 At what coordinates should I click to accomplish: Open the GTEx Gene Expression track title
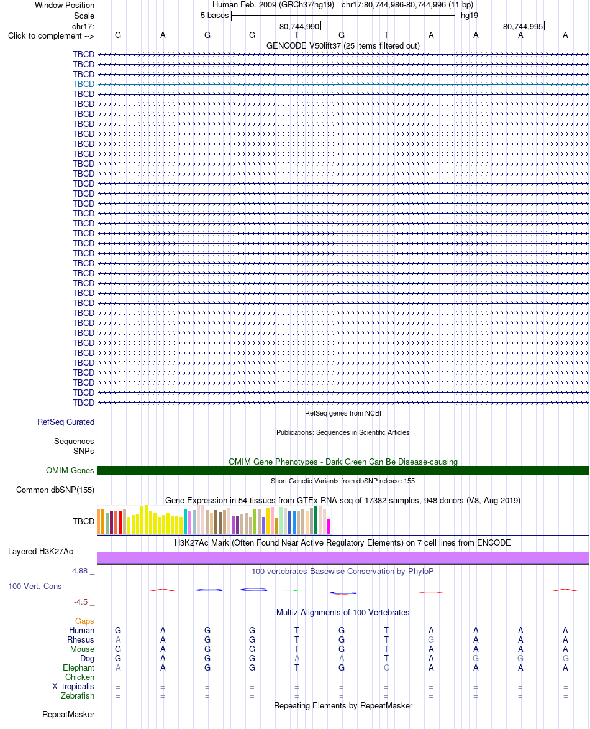tap(343, 500)
